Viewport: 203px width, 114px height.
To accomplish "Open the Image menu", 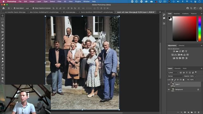I will pos(32,2).
